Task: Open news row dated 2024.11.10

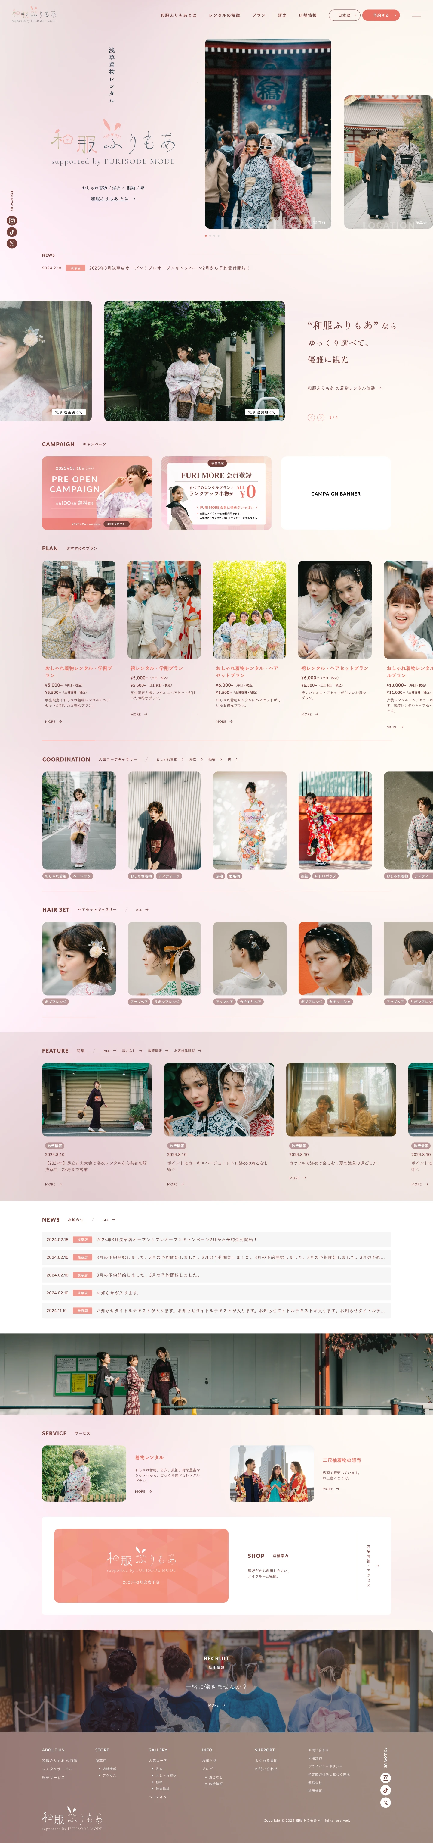Action: (x=216, y=1311)
